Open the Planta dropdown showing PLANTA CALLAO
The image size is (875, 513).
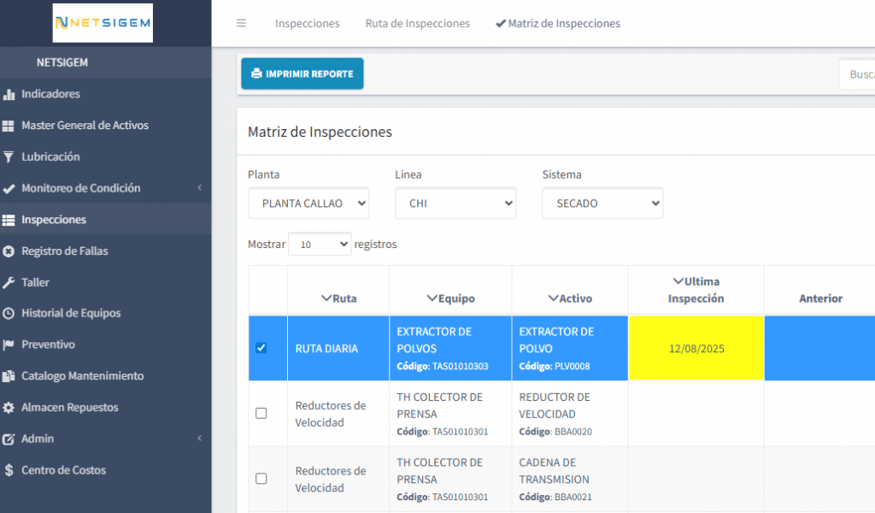[308, 203]
